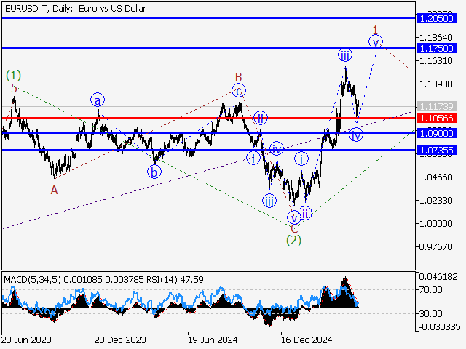466x349 pixels.
Task: Click the 1.20500 blue price label
Action: tap(437, 18)
